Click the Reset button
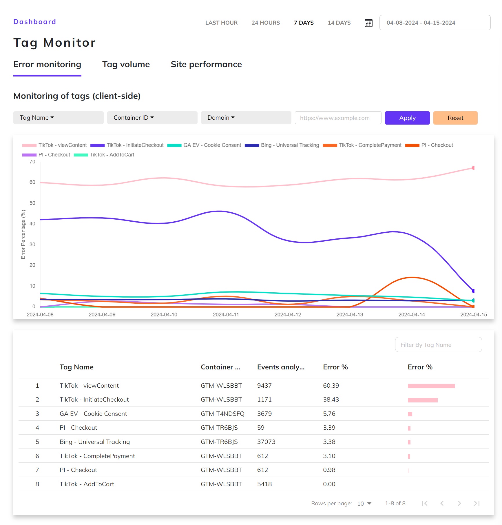 455,118
